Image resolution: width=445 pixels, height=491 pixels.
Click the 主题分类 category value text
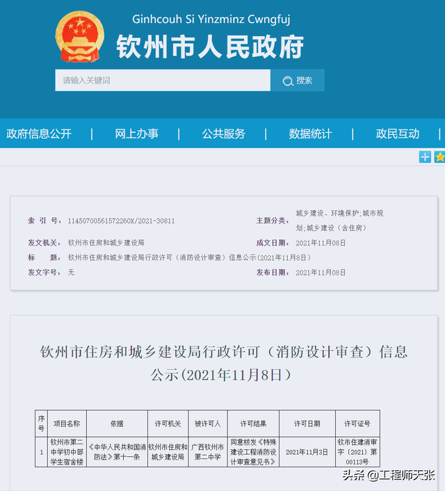339,220
